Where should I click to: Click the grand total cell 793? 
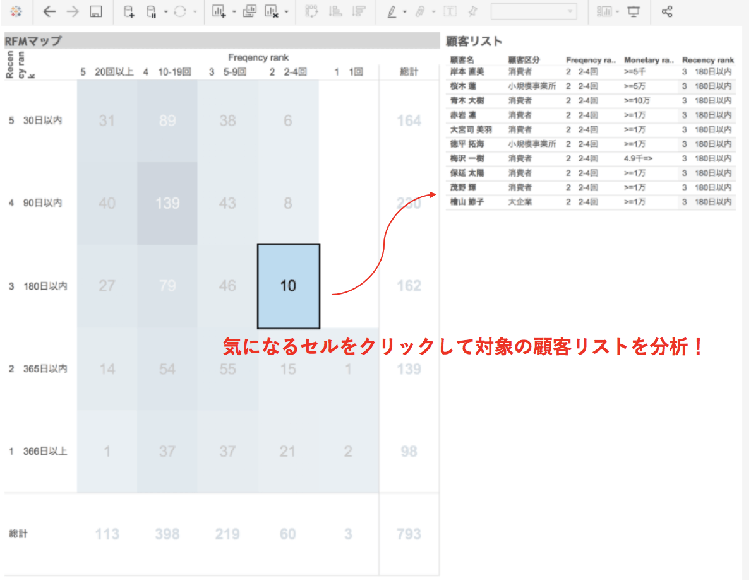tap(409, 534)
